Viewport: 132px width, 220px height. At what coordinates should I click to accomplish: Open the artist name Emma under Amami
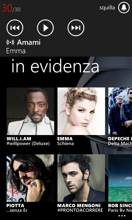point(16,51)
